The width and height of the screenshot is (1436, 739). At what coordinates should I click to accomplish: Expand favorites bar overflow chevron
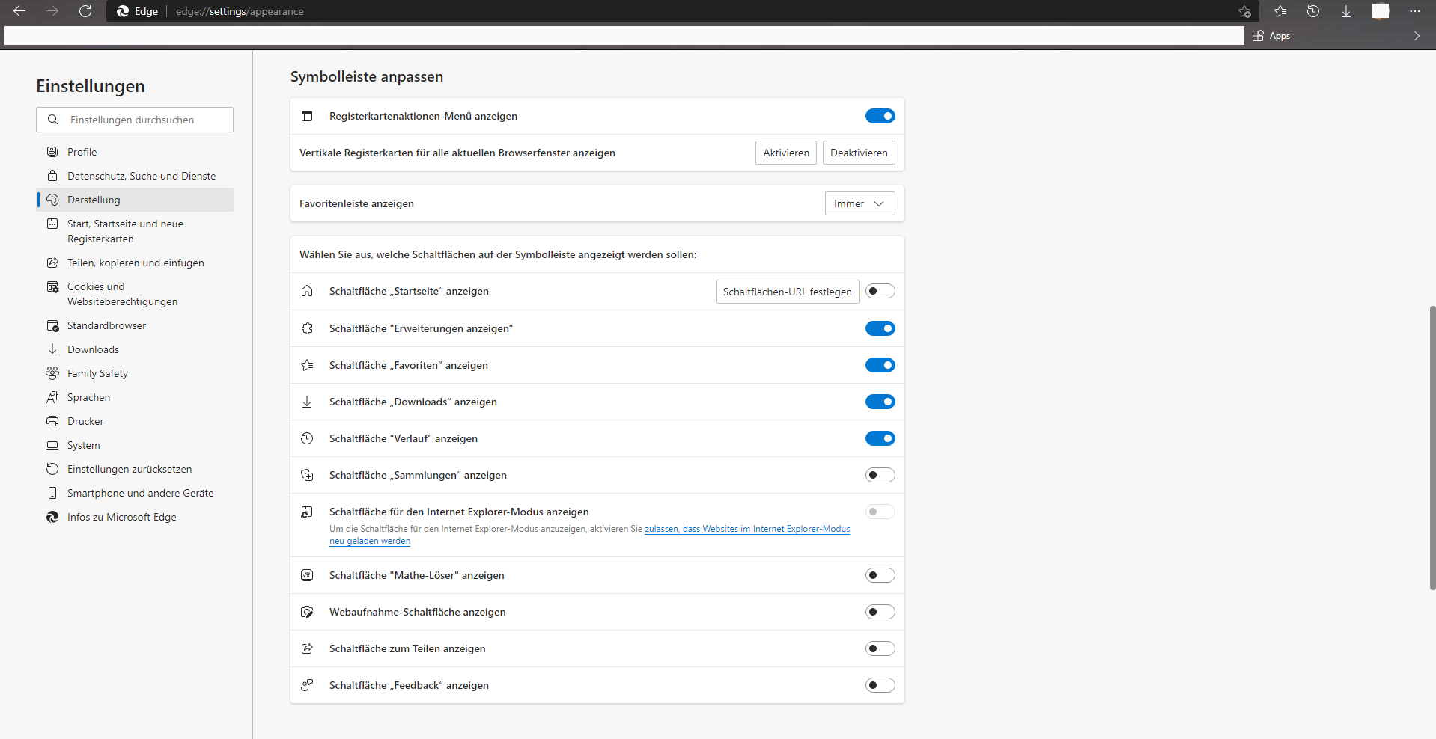click(x=1417, y=36)
